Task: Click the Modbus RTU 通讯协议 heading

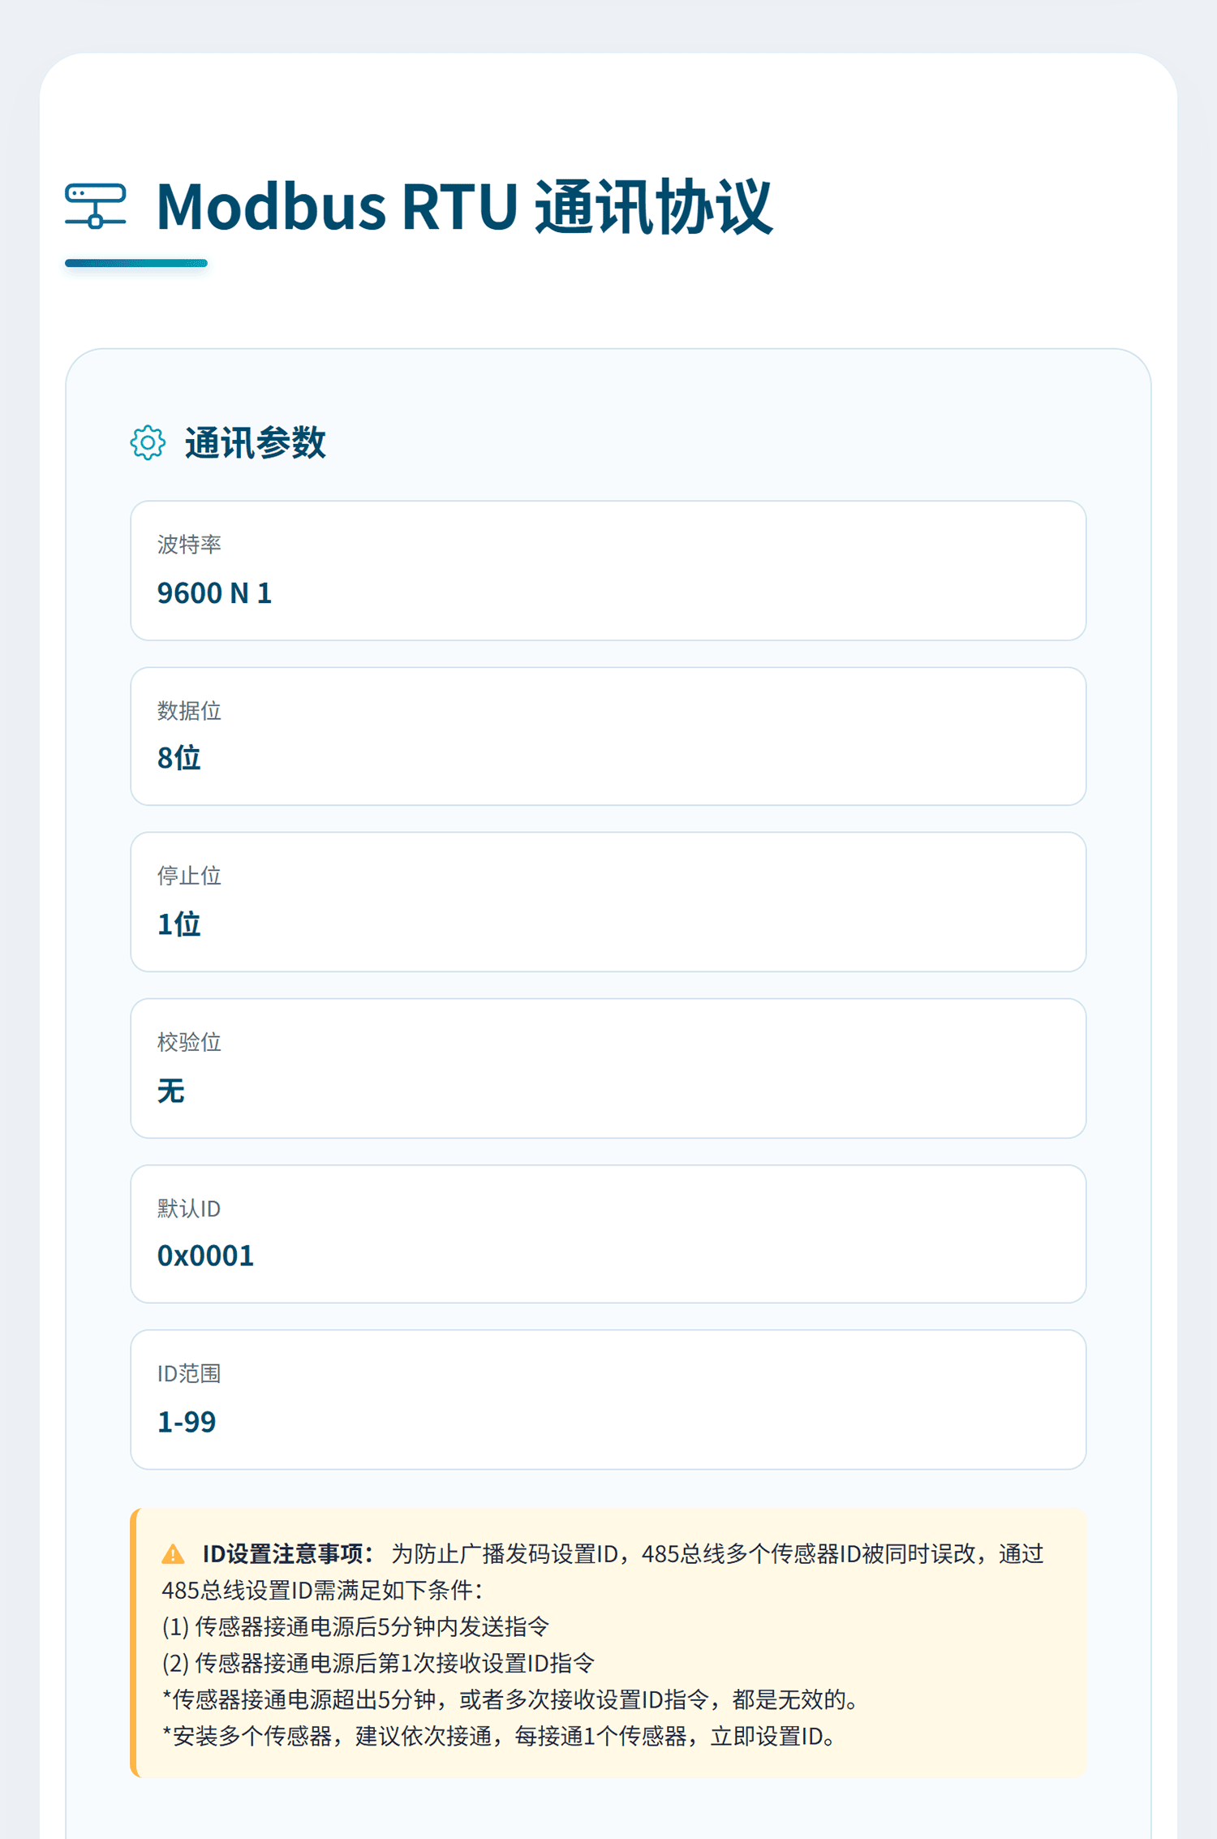Action: pyautogui.click(x=464, y=207)
